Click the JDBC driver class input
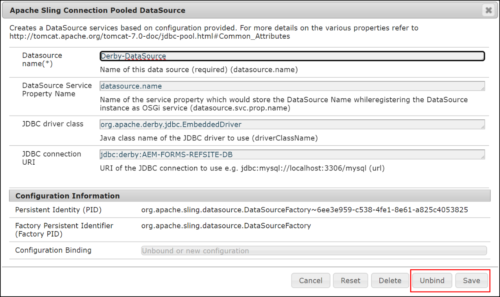The height and width of the screenshot is (297, 500). [292, 124]
